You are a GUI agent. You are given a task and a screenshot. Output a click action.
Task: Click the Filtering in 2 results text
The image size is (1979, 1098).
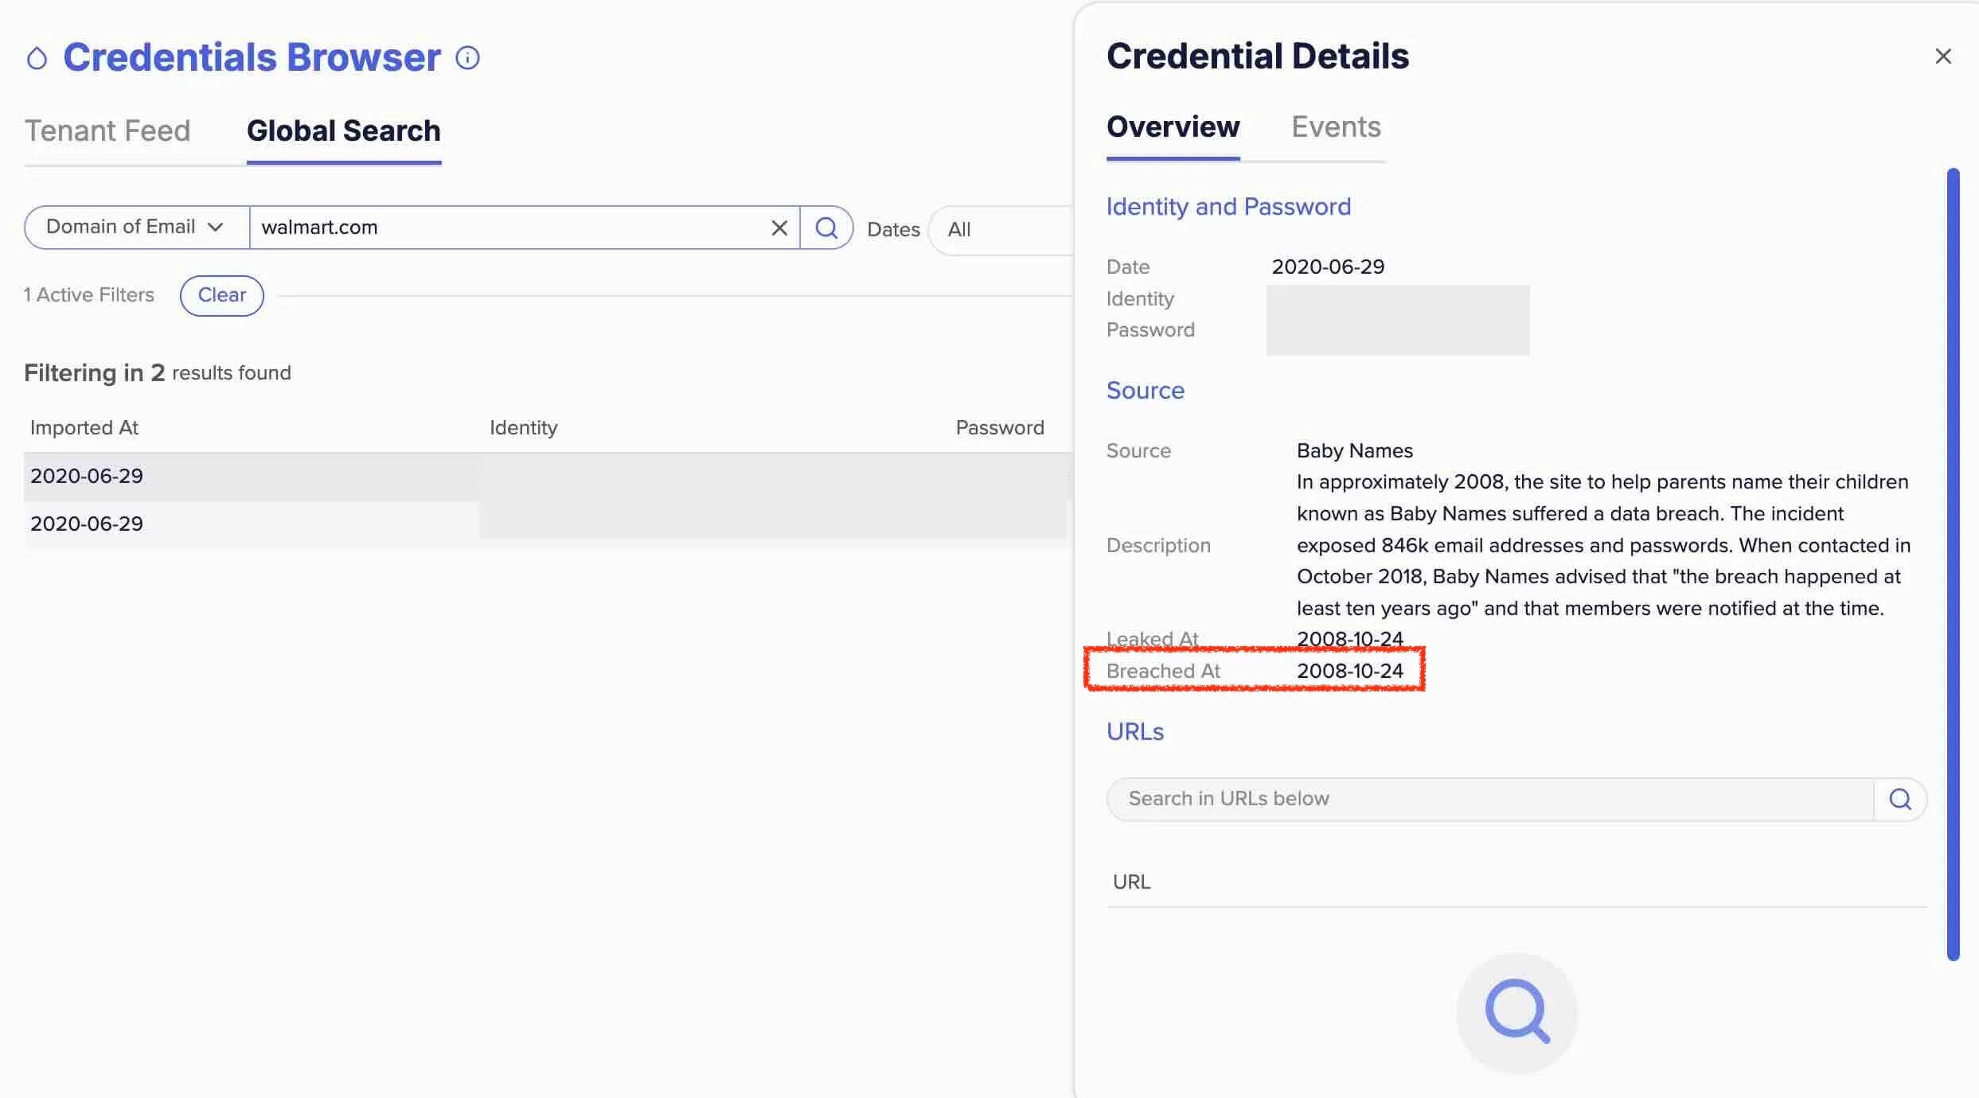[158, 373]
